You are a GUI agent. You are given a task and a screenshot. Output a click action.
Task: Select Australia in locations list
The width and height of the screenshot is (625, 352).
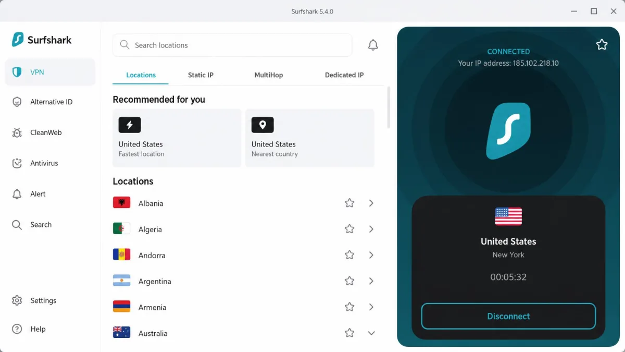(244, 333)
